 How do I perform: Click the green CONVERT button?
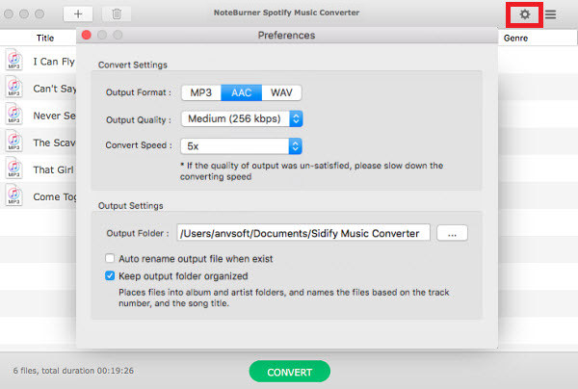click(x=290, y=372)
